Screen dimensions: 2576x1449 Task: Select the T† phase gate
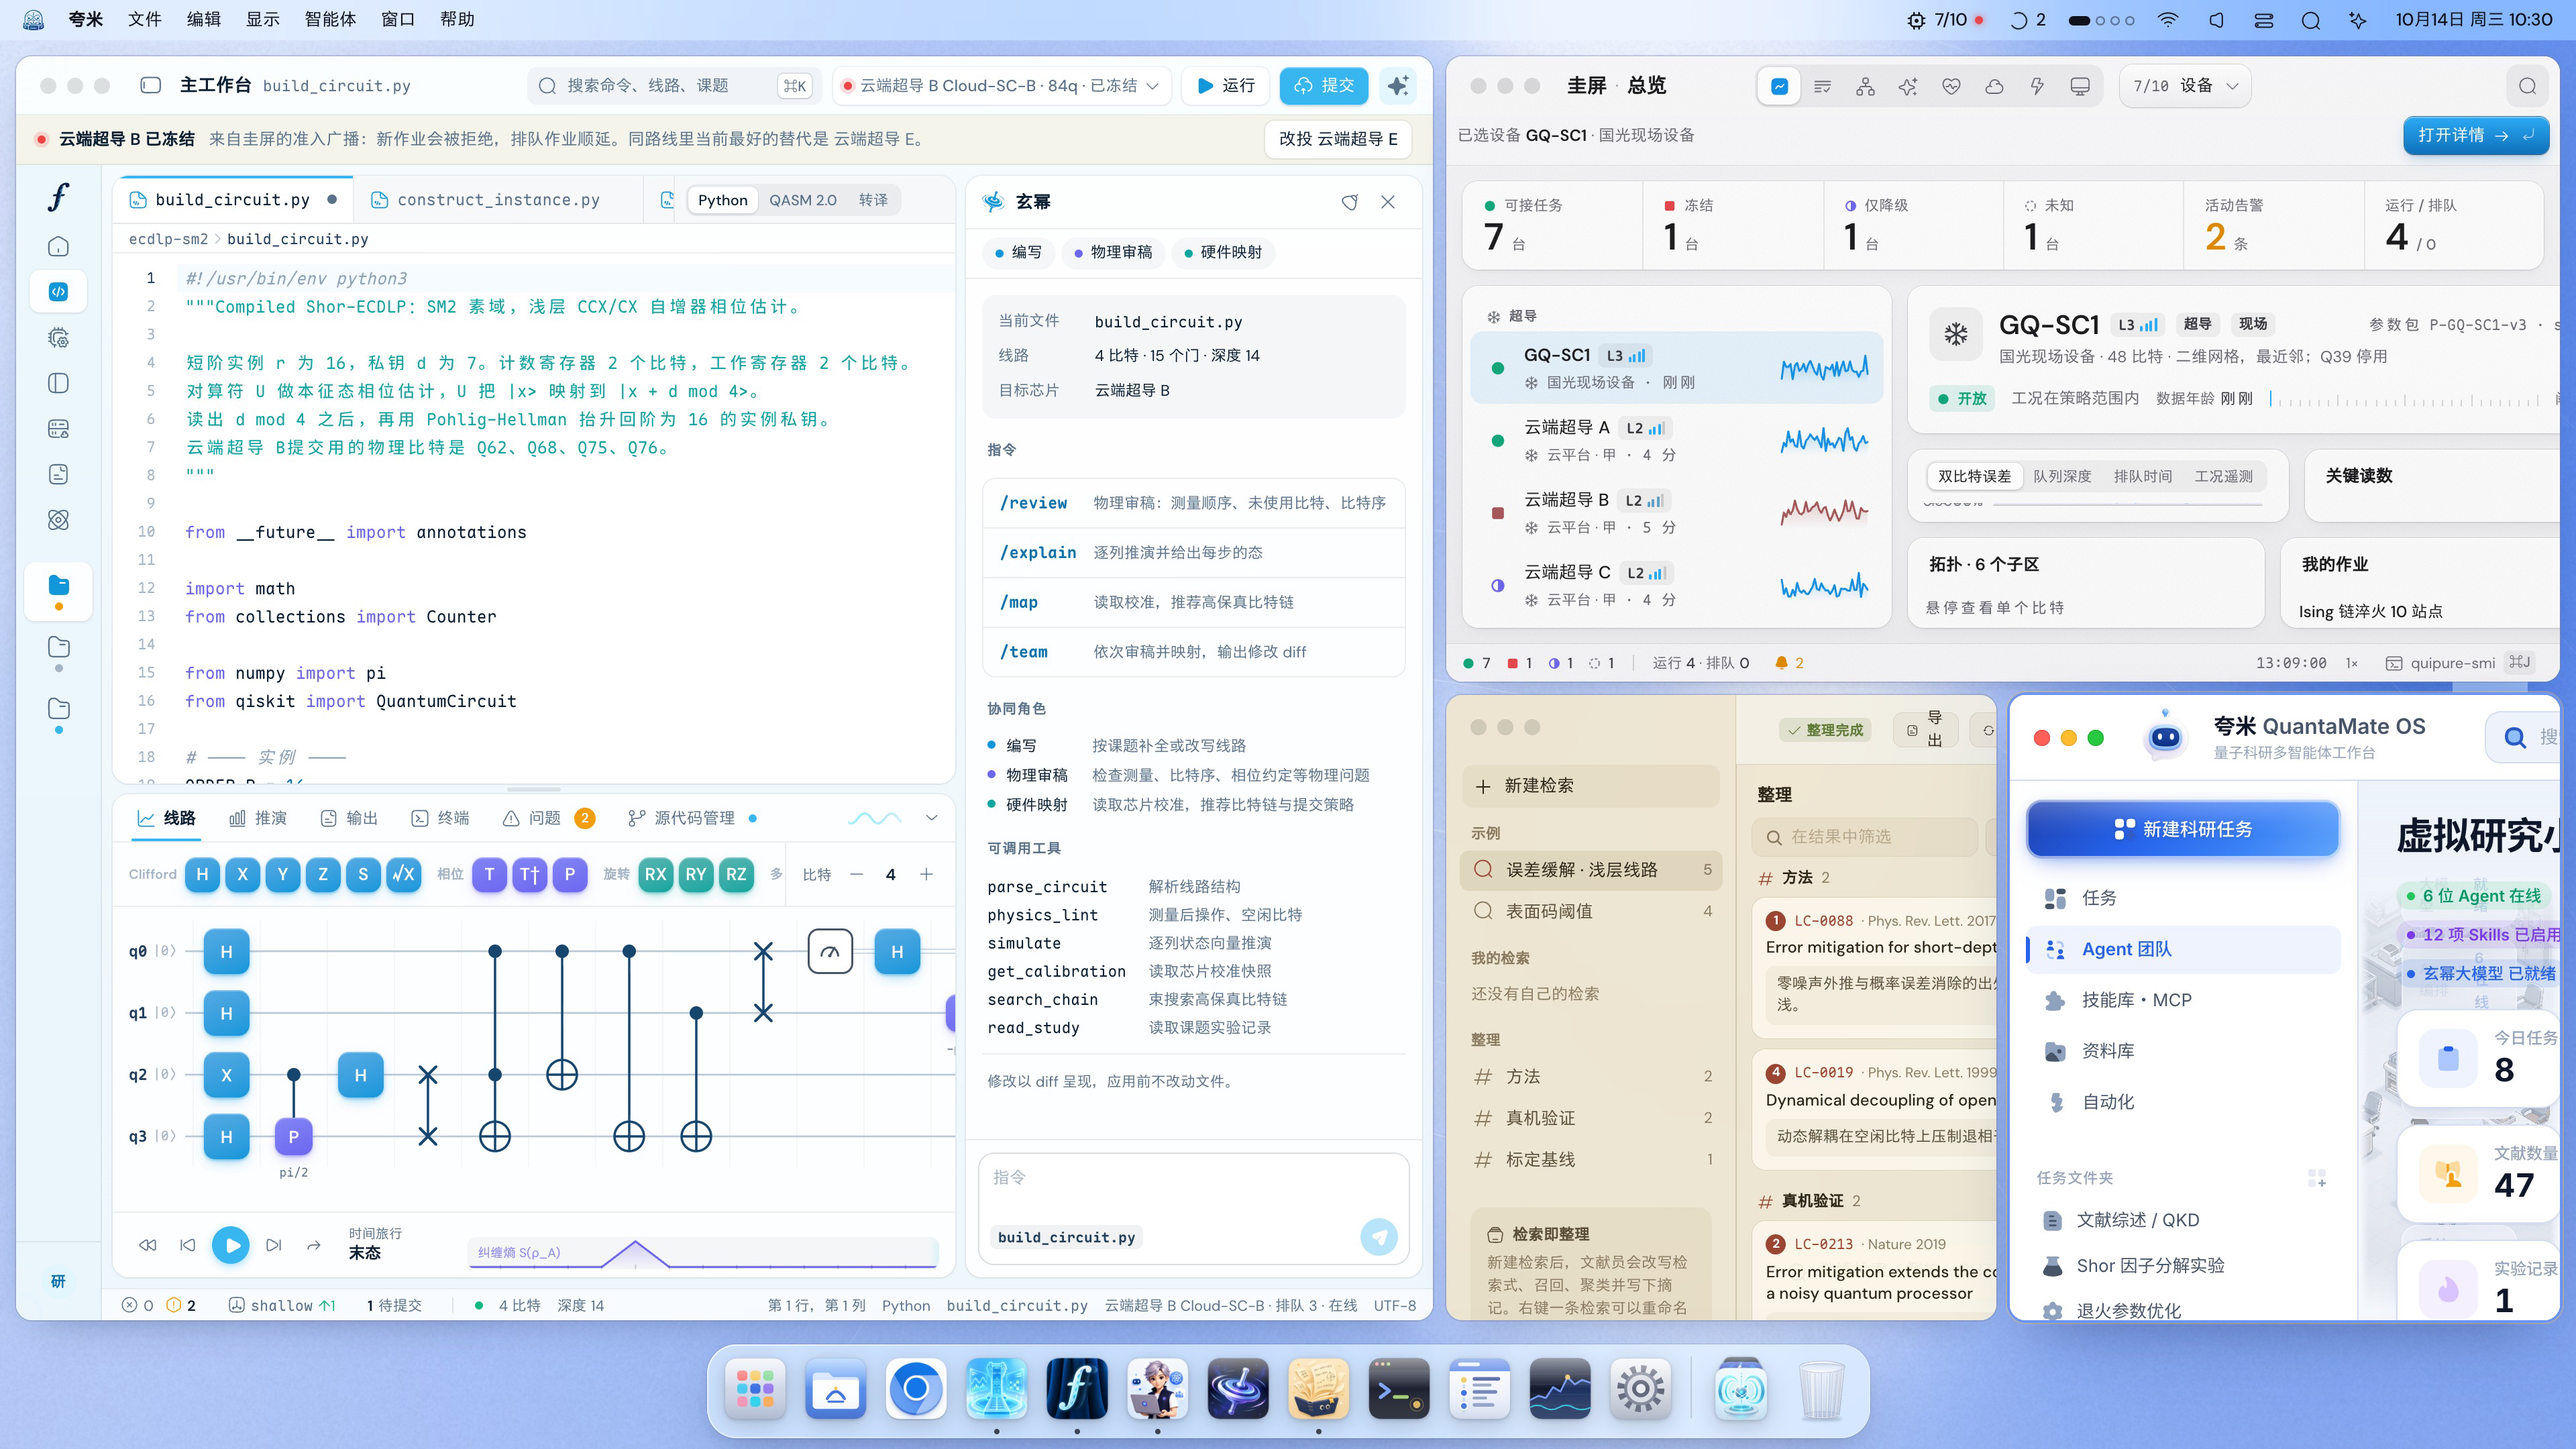[529, 874]
